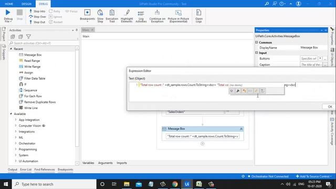Screen dimensions: 336x189
Task: Click the Retry debug action
Action: pos(55,11)
